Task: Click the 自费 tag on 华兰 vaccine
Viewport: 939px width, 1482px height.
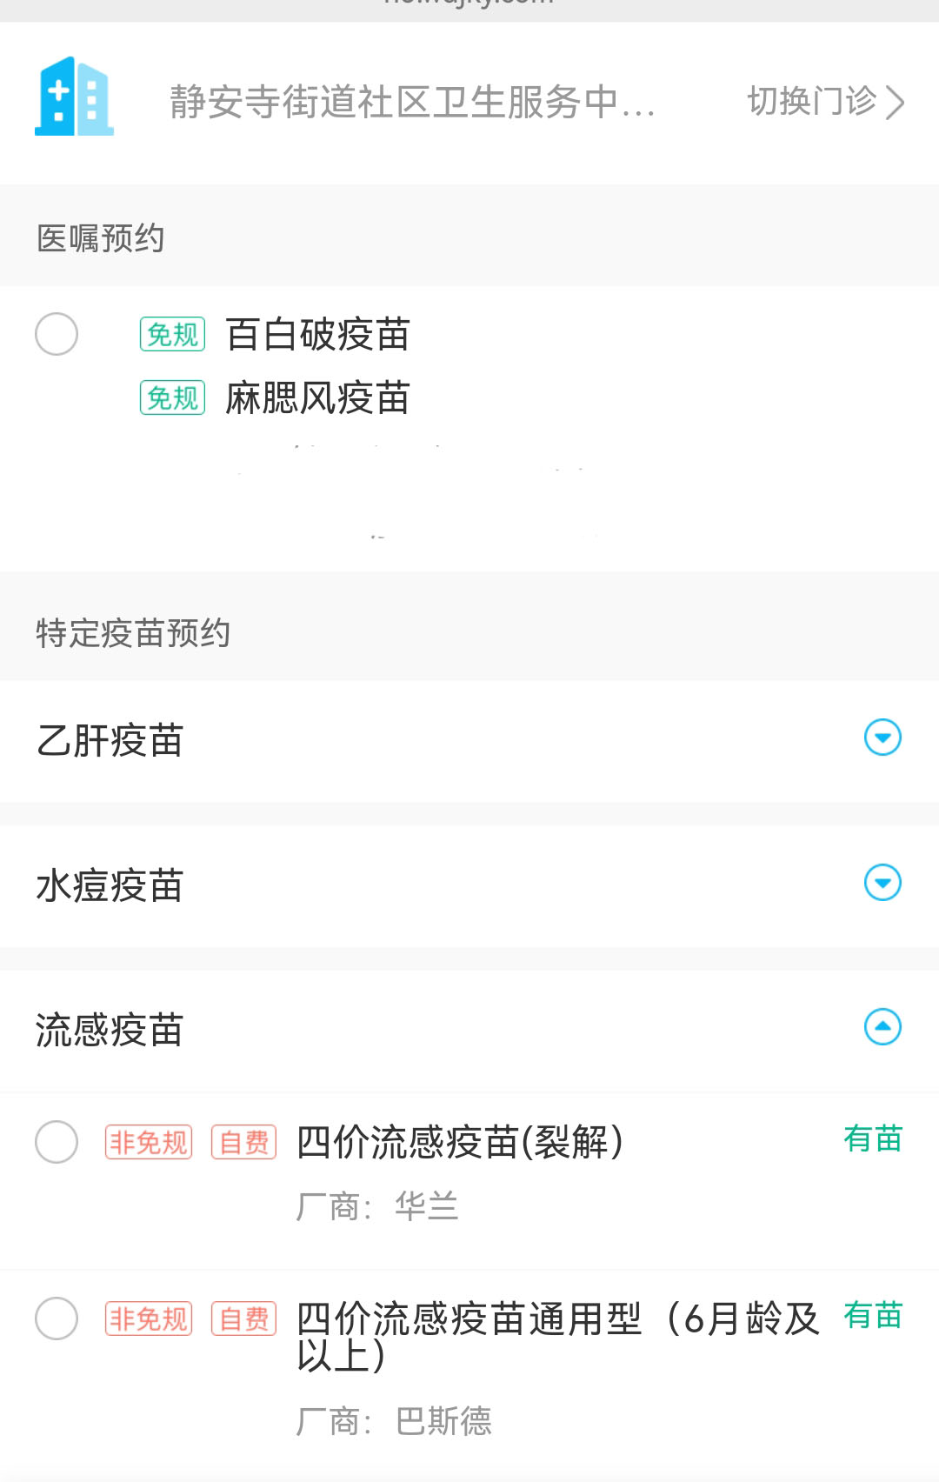Action: (x=243, y=1142)
